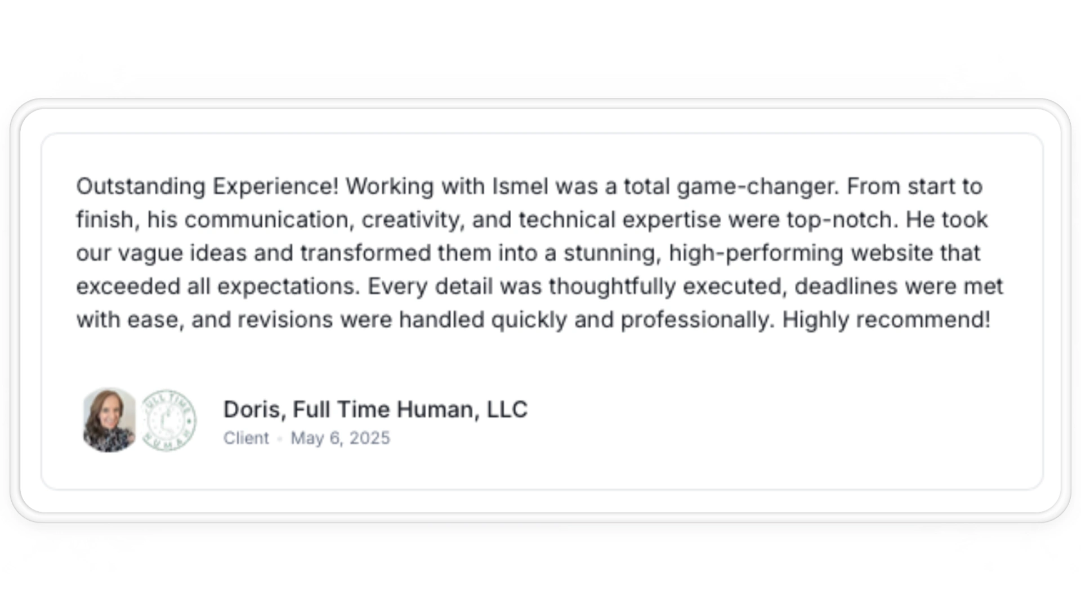Click the dot separator between Client and date

pos(280,439)
